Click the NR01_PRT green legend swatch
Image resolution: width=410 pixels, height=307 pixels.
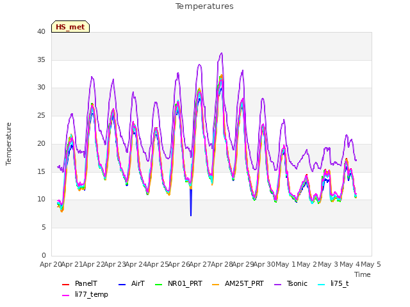point(159,285)
